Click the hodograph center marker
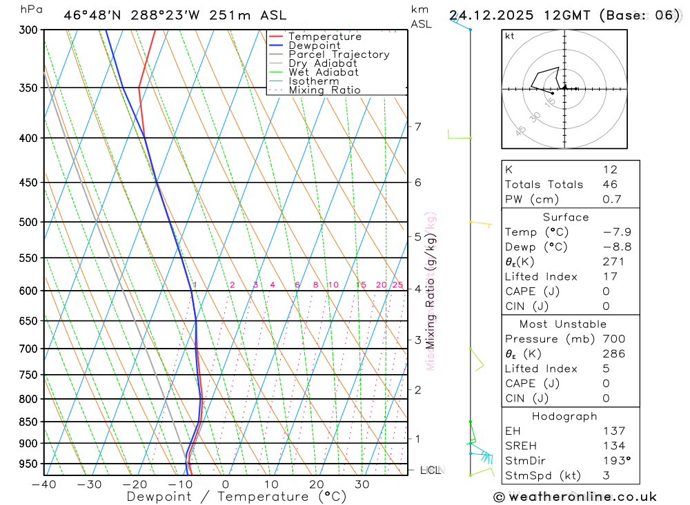The height and width of the screenshot is (505, 690). pos(564,88)
